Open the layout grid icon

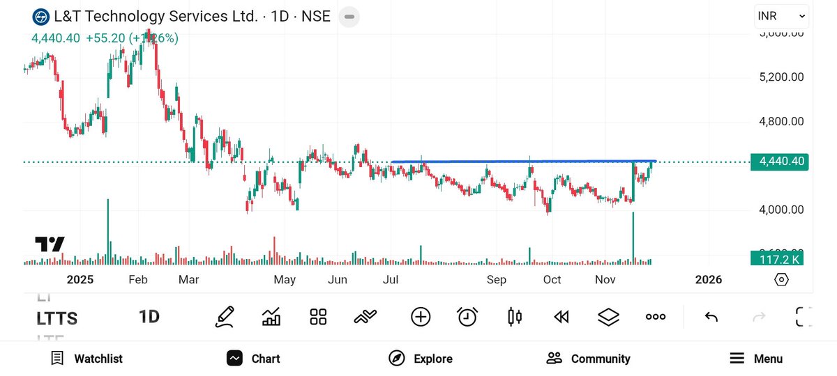(x=318, y=317)
